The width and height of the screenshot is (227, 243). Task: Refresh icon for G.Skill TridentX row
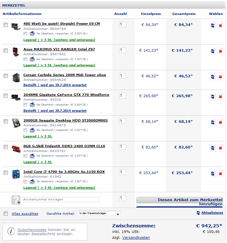click(213, 148)
